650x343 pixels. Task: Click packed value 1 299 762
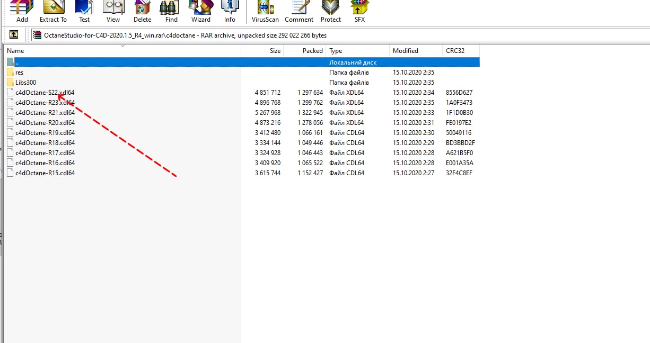[310, 103]
